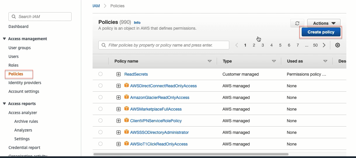Collapse the Access management section

pyautogui.click(x=4, y=39)
